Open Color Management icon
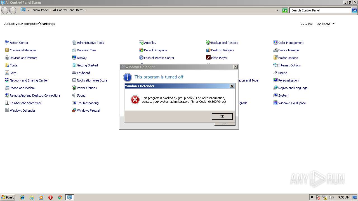The width and height of the screenshot is (358, 201). click(x=275, y=42)
